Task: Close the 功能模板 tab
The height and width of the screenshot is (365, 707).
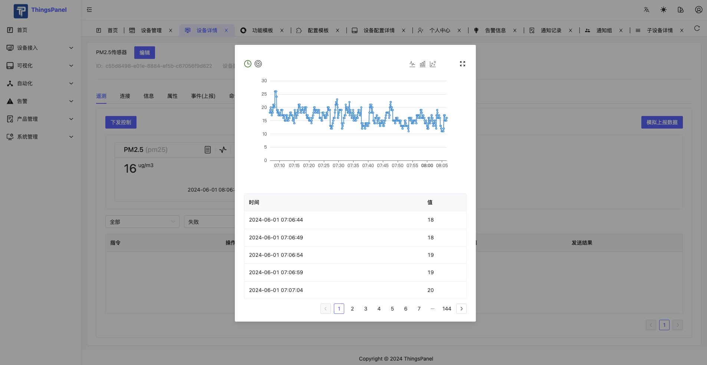Action: (x=282, y=30)
